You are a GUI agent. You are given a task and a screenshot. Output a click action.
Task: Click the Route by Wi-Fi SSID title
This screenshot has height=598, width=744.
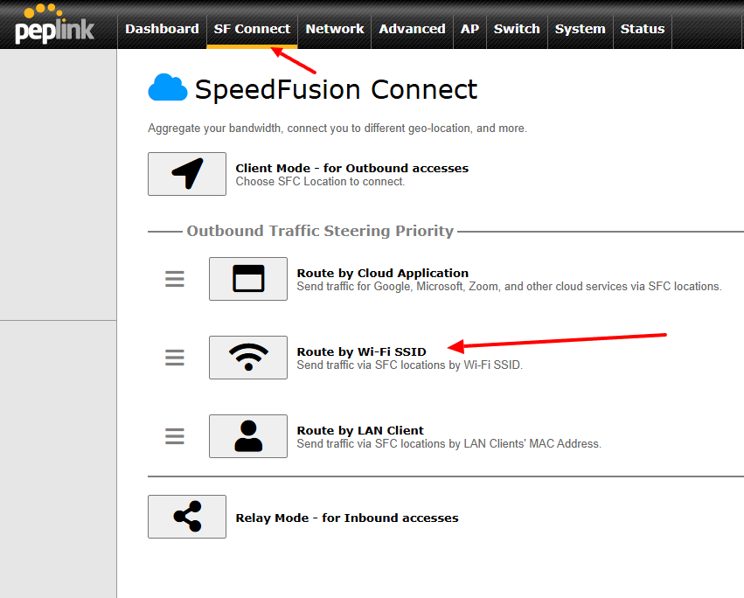[x=362, y=351]
